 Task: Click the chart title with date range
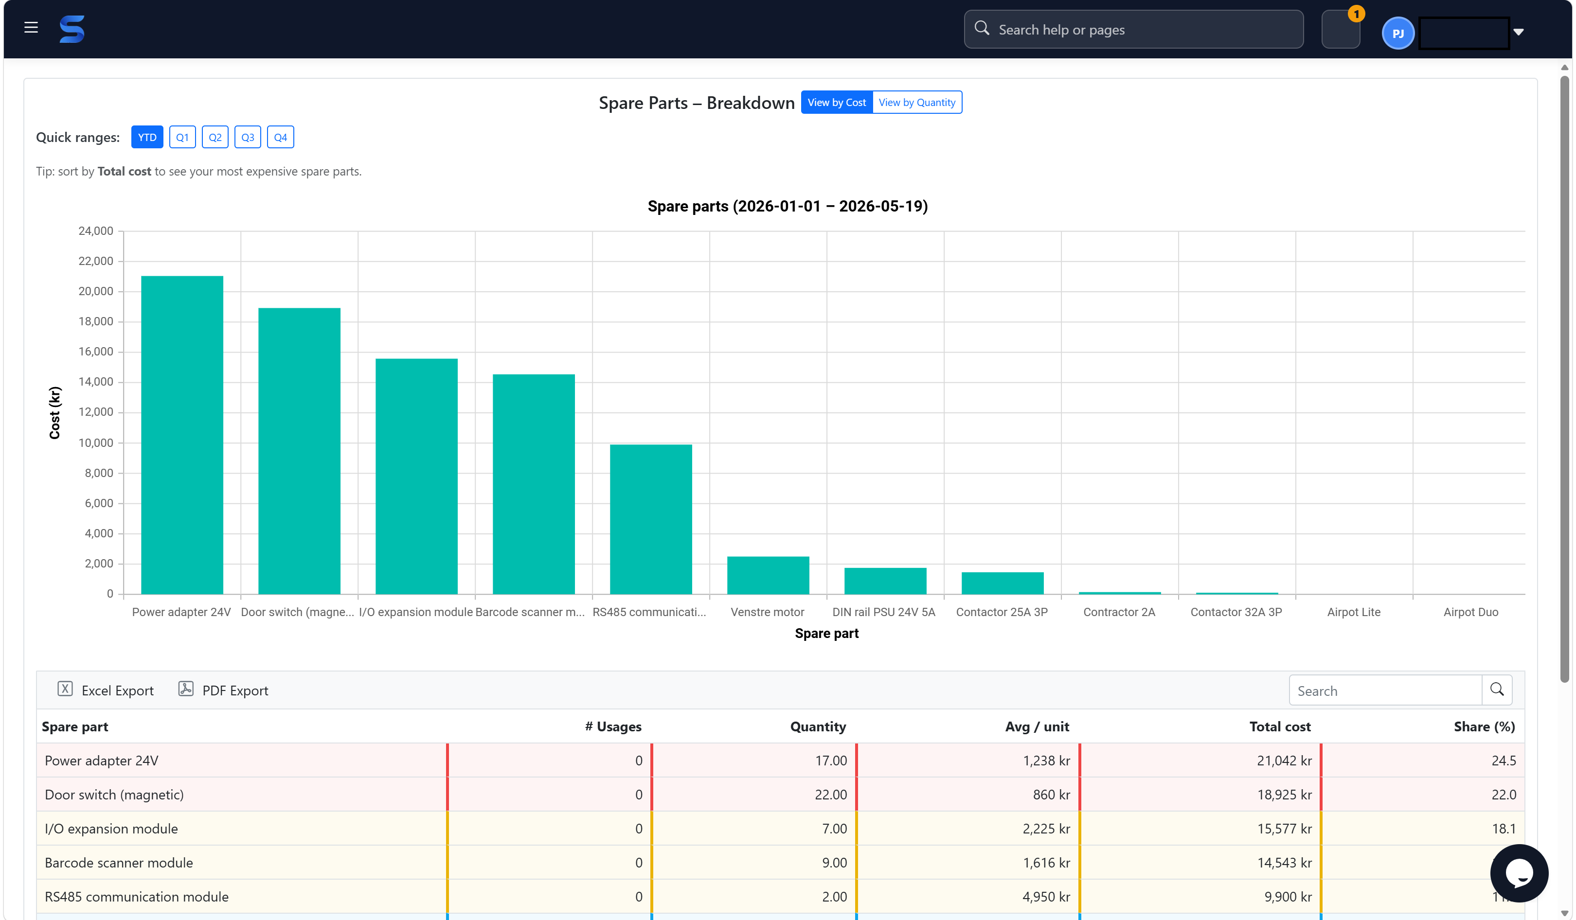(788, 206)
